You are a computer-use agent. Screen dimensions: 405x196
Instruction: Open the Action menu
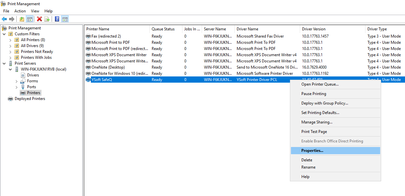click(x=20, y=11)
